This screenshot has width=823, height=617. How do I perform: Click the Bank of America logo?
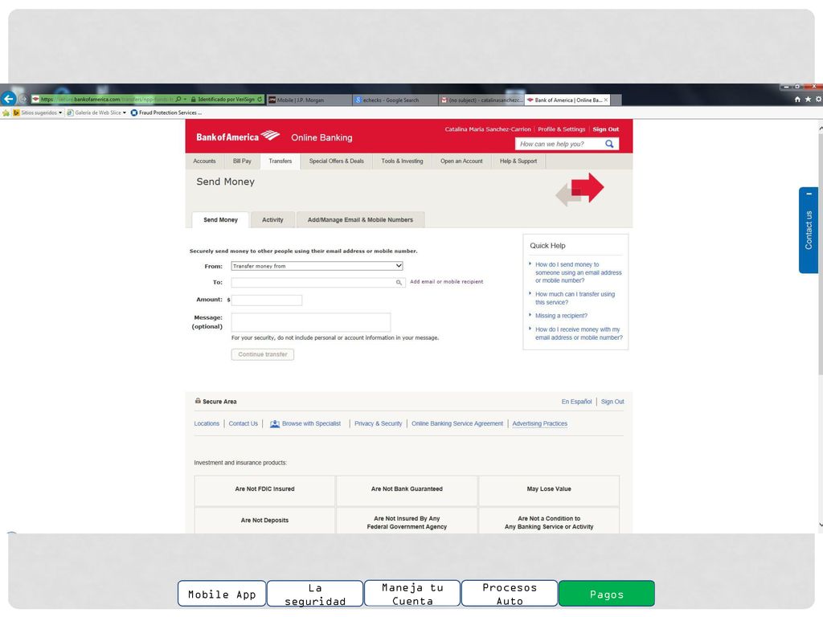click(x=238, y=137)
